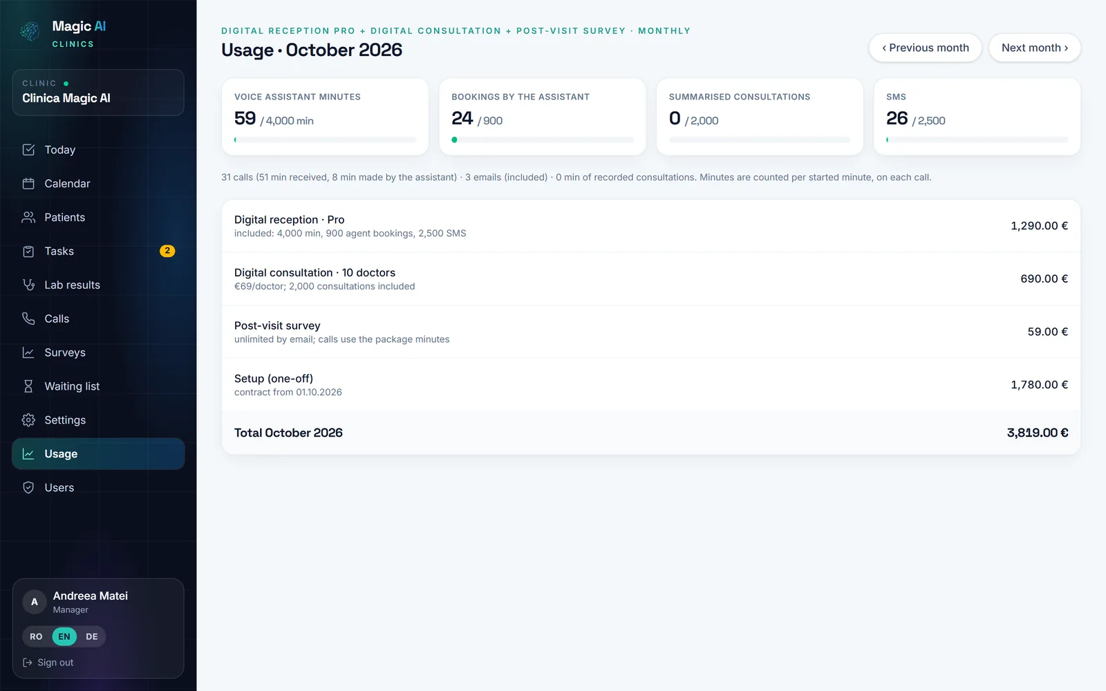Image resolution: width=1106 pixels, height=691 pixels.
Task: Click the Sign out link
Action: click(x=48, y=663)
